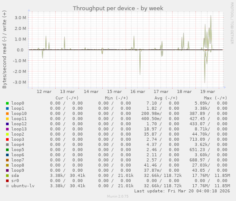
Task: Click the 3.0 M y-axis label
Action: [20, 18]
